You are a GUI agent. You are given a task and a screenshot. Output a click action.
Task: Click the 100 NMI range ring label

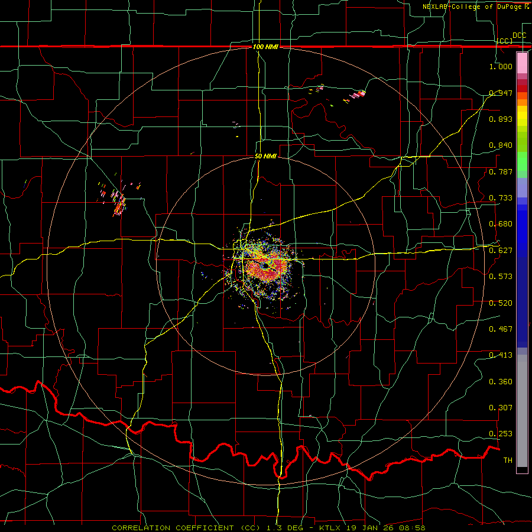point(265,47)
